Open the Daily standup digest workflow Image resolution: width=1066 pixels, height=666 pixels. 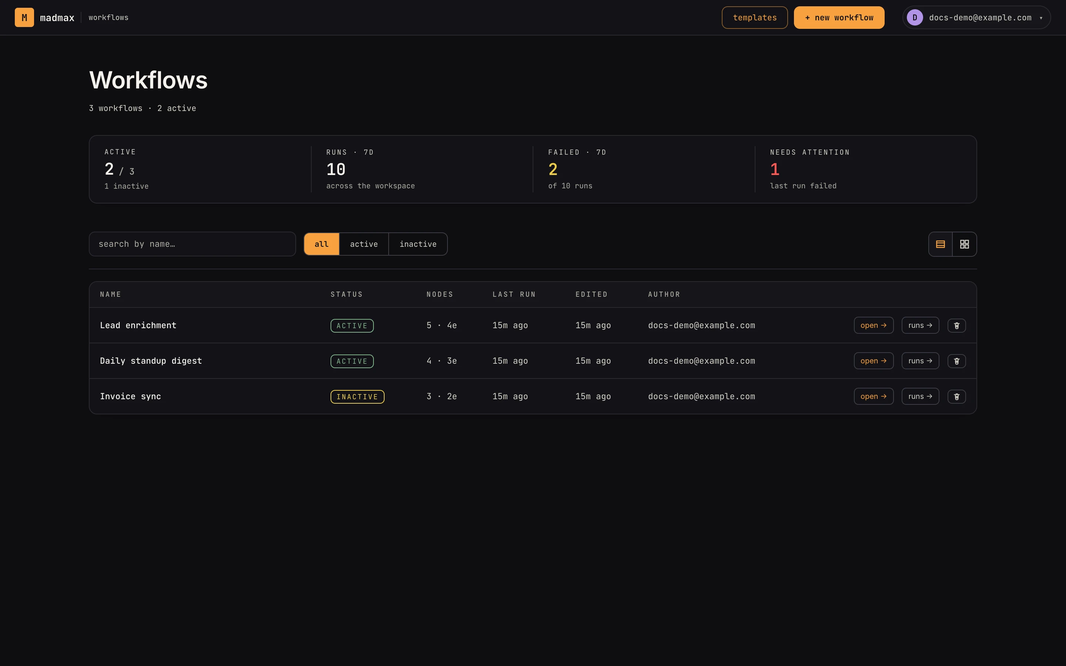(874, 361)
